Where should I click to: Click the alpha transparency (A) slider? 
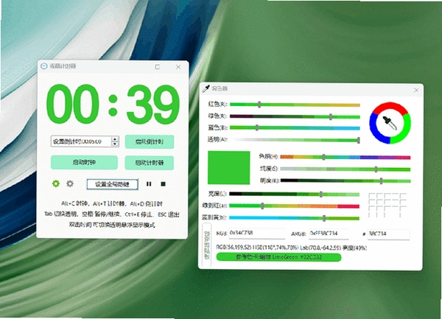click(x=296, y=140)
